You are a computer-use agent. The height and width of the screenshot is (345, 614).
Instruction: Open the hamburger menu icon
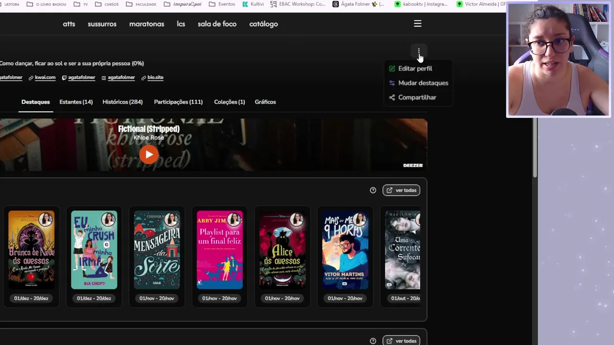(x=418, y=23)
